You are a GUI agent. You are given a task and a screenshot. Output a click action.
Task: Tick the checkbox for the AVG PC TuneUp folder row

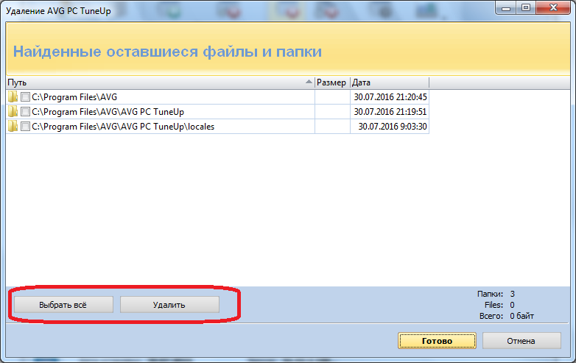[25, 112]
